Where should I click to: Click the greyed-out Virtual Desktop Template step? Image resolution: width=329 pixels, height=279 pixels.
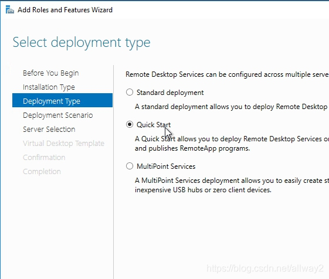pos(63,144)
